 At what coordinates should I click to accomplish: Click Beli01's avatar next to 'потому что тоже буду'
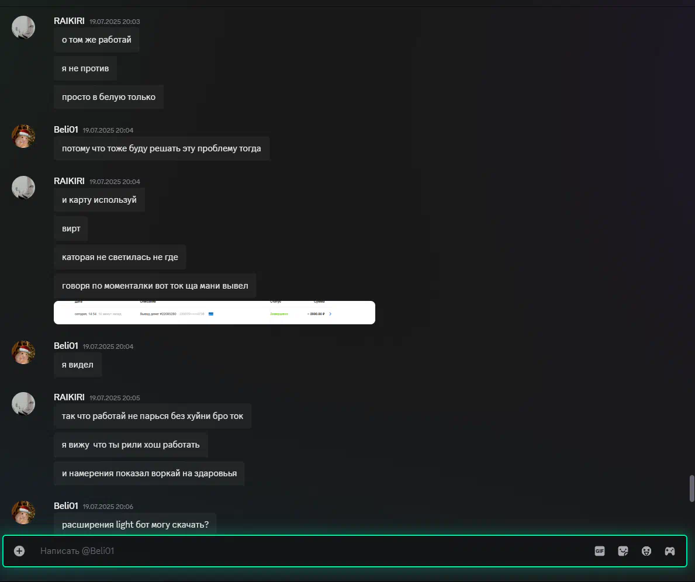click(23, 136)
